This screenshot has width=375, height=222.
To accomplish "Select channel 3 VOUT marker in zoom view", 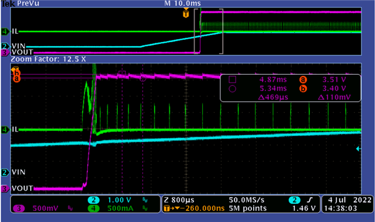I will (5, 188).
